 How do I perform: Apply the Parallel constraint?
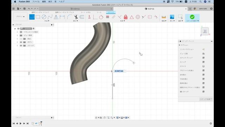tap(114, 17)
